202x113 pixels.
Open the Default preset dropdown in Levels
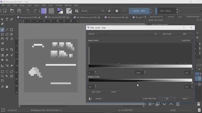pyautogui.click(x=122, y=34)
